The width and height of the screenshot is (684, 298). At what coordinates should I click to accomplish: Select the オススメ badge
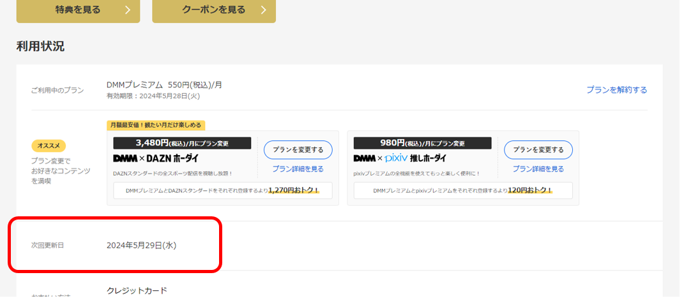pos(49,145)
